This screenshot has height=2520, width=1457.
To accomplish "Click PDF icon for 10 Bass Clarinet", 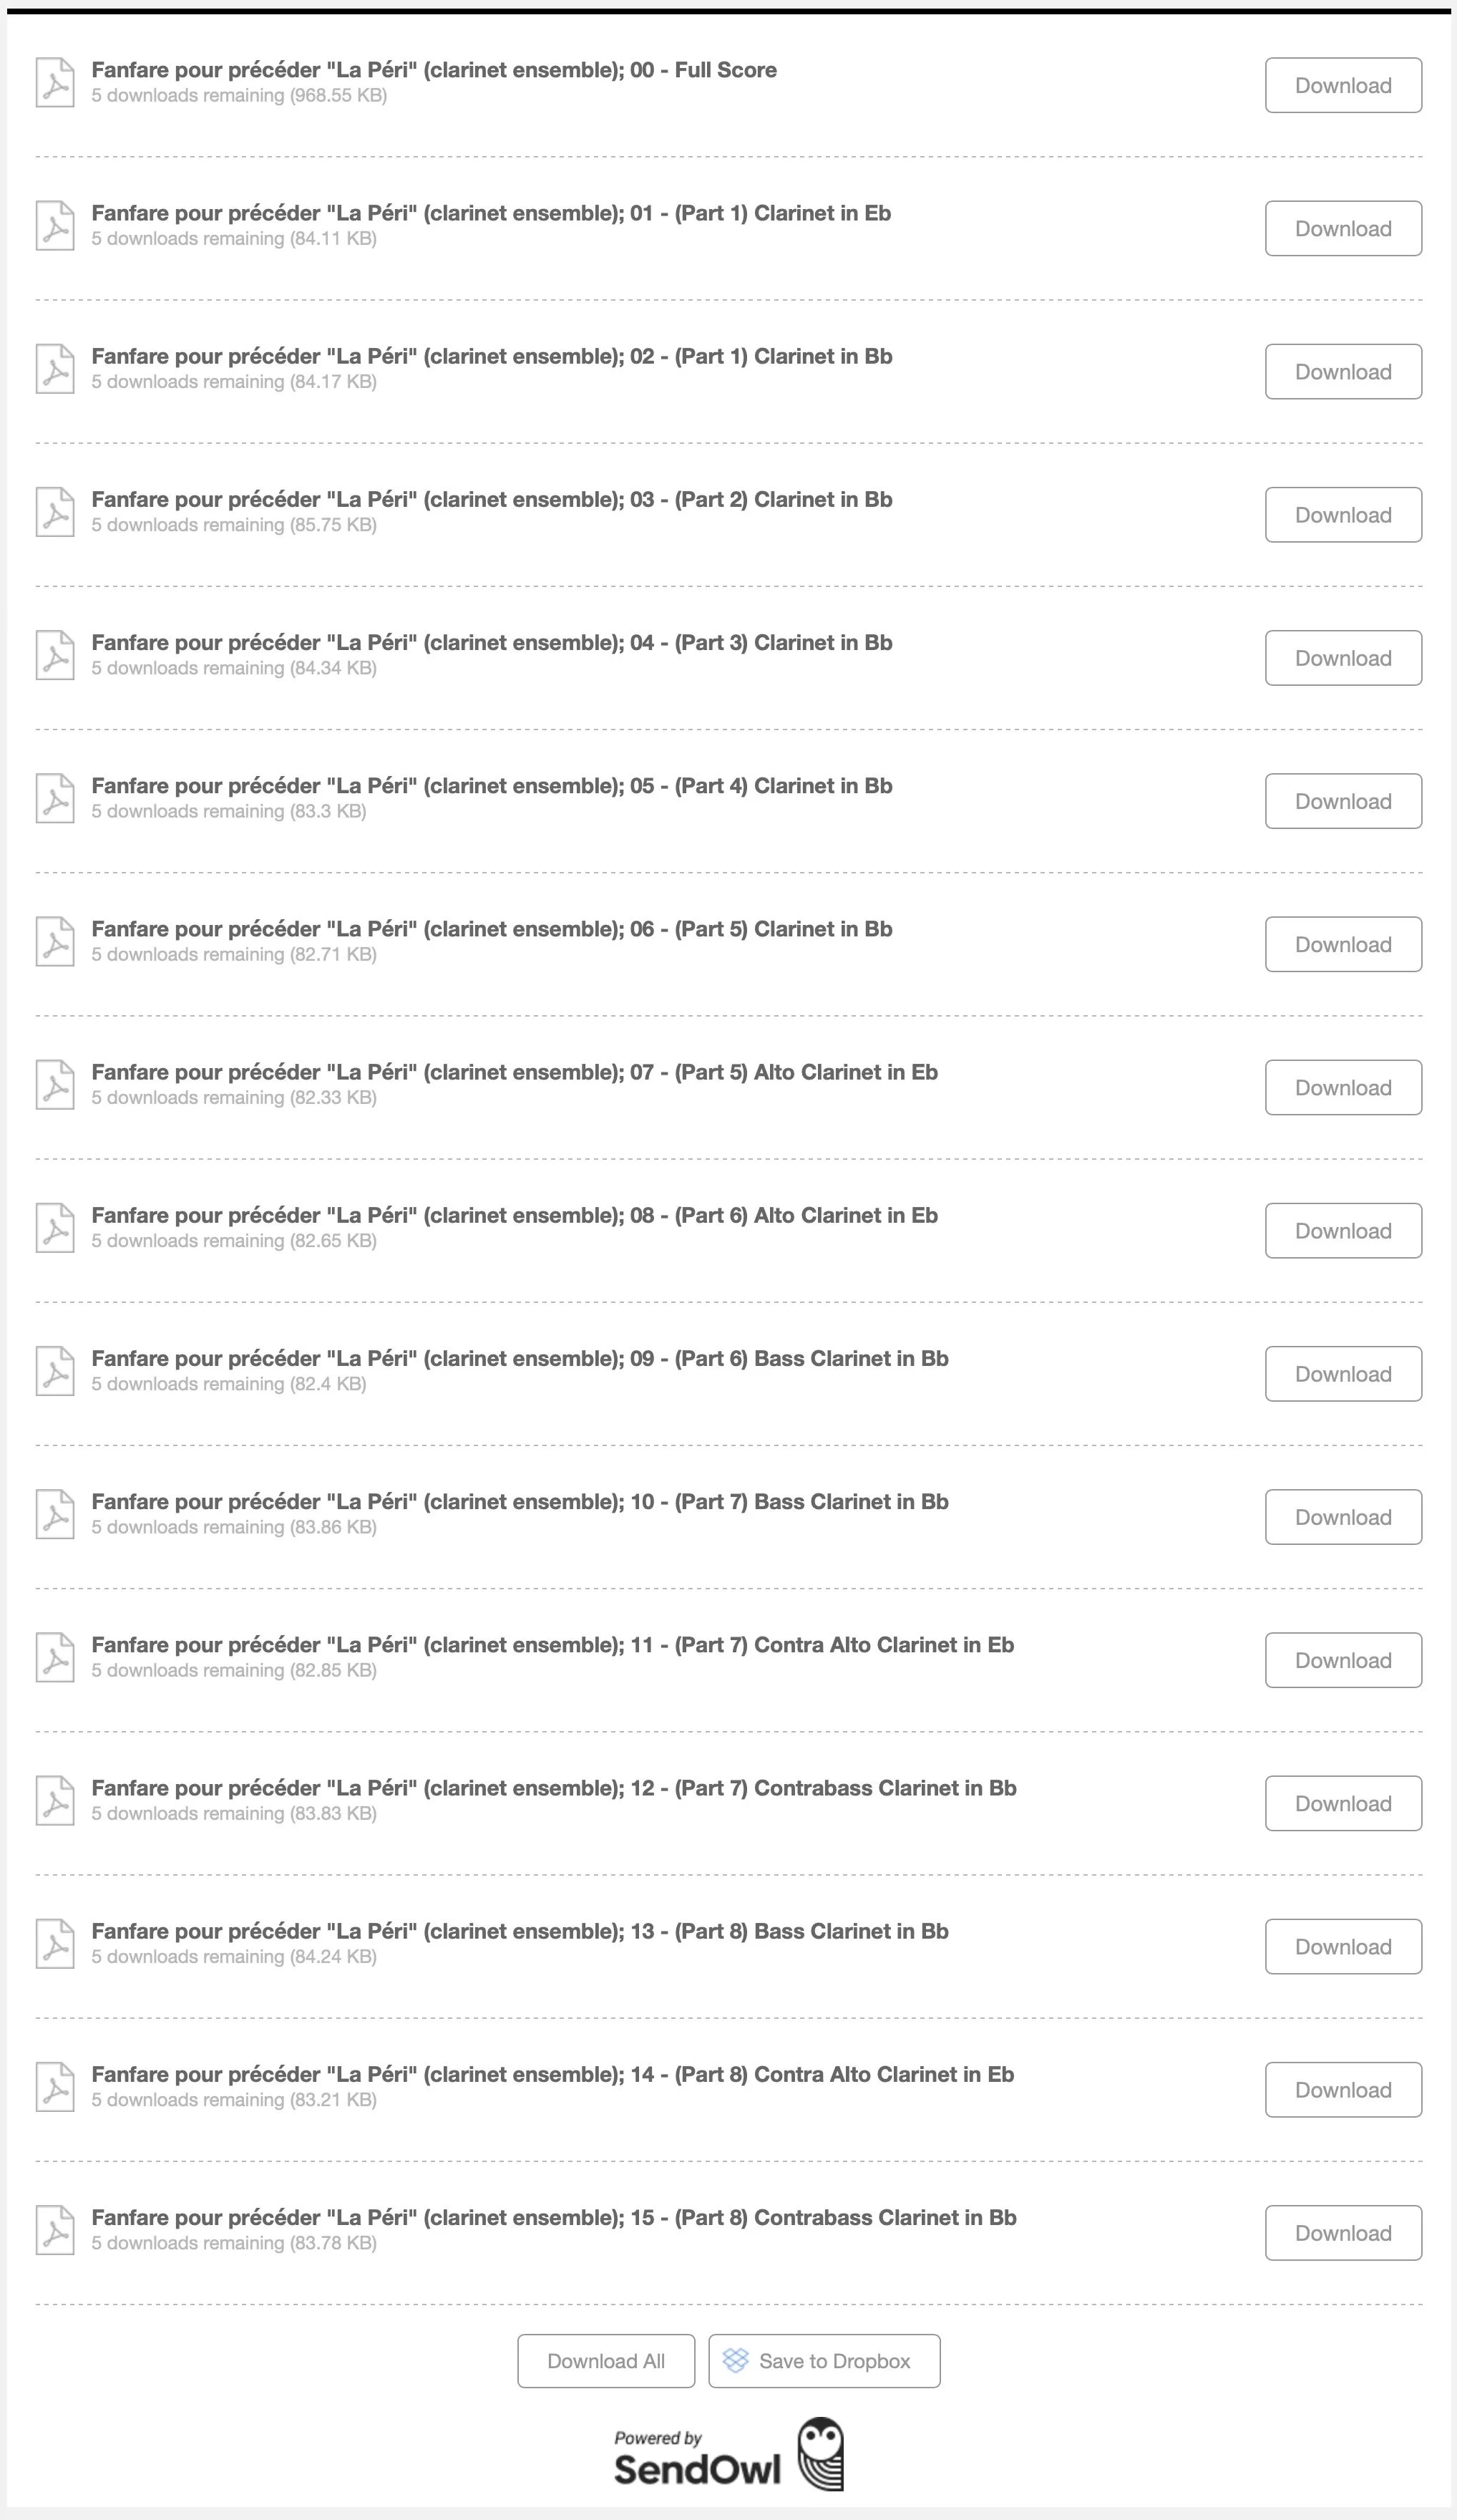I will point(55,1514).
